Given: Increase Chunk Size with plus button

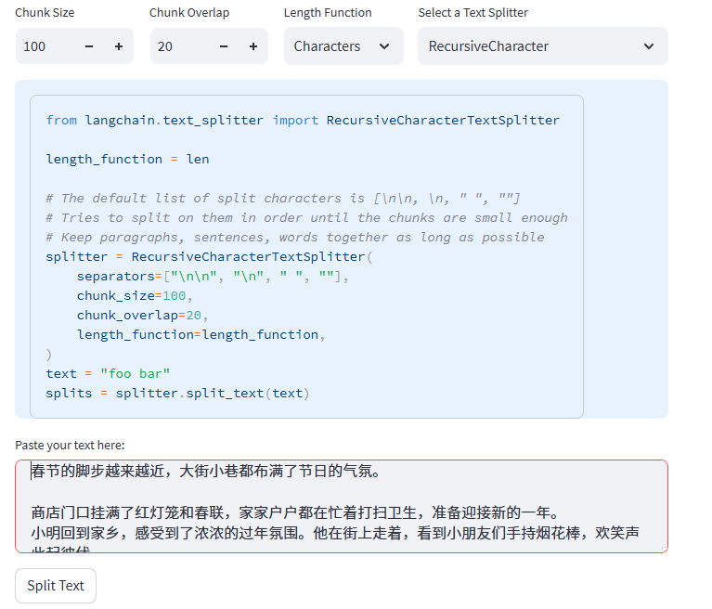Looking at the screenshot, I should (x=119, y=46).
